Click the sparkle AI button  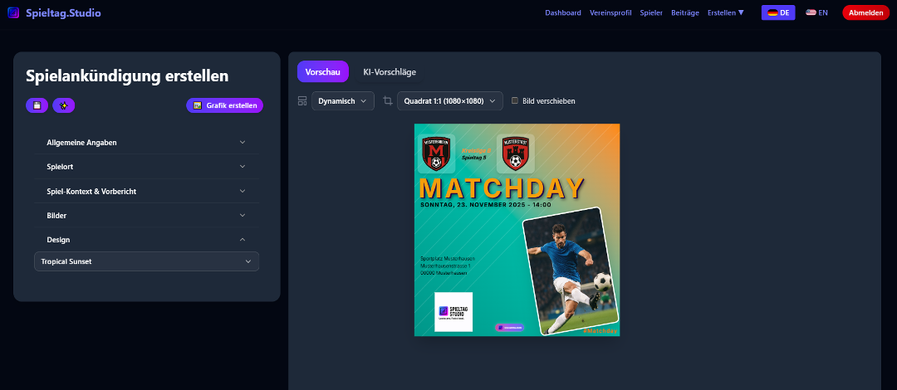(63, 105)
